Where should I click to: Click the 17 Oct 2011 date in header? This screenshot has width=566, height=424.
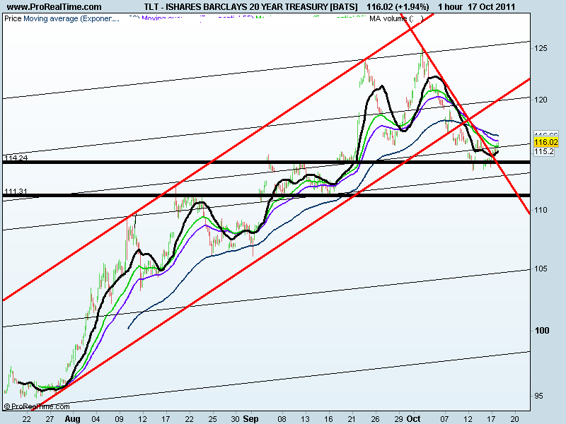pos(491,7)
